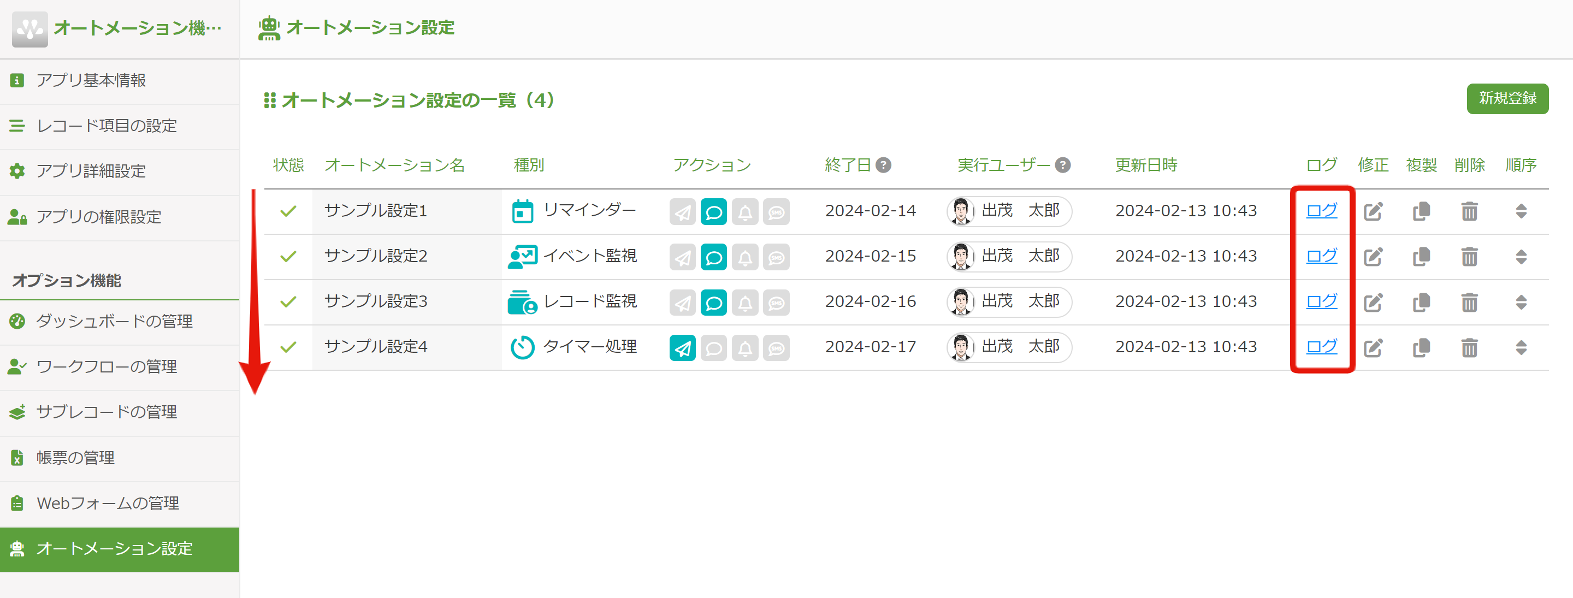Delete サンプル設定3 with the trash icon
Screen dimensions: 1573x598
(x=1469, y=302)
